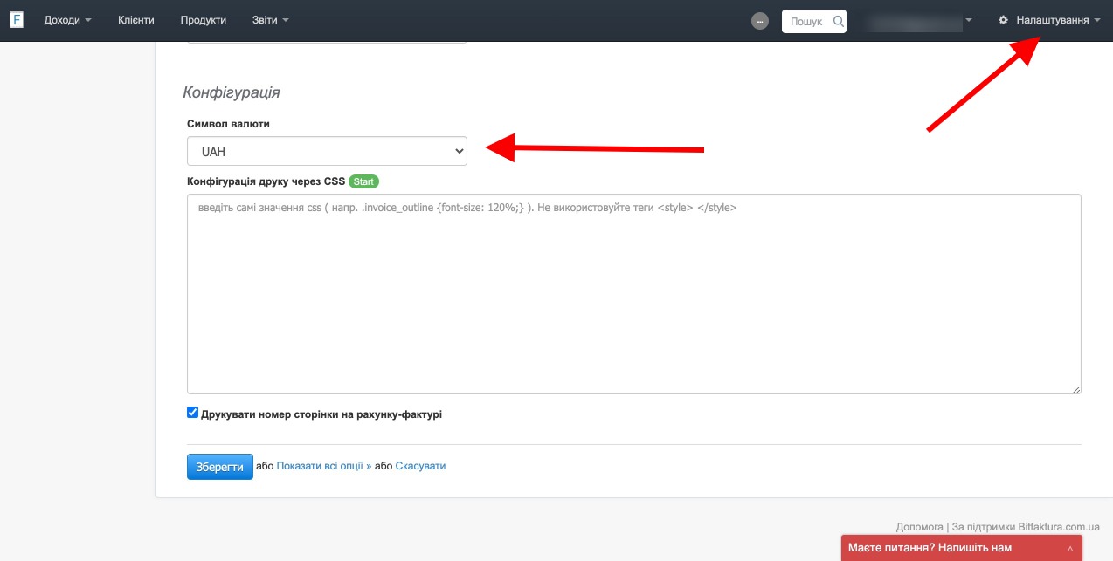This screenshot has height=561, width=1113.
Task: Toggle page number printing checkbox
Action: 193,413
